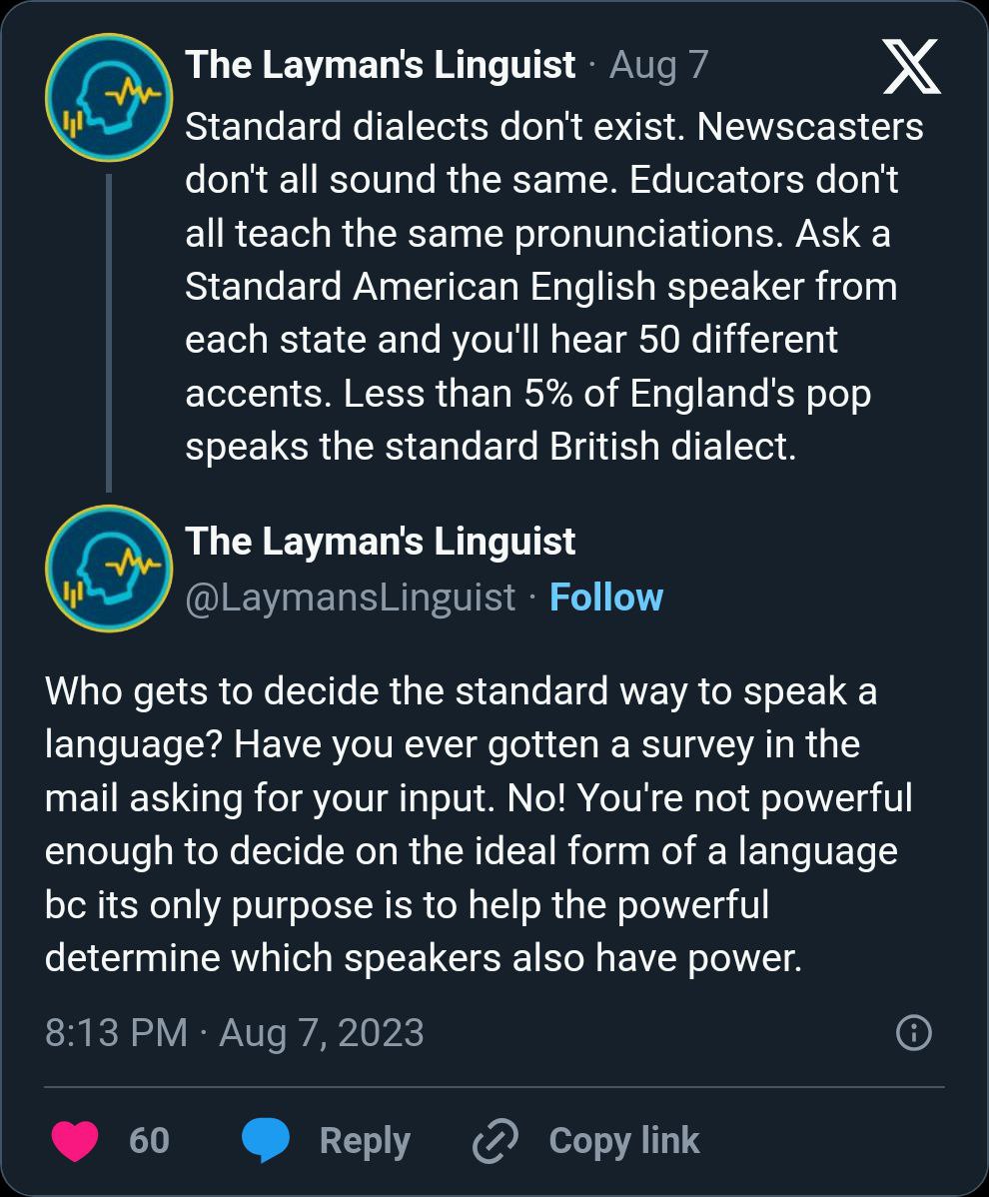
Task: Click the "Who gets to decide" tweet text
Action: pyautogui.click(x=480, y=824)
